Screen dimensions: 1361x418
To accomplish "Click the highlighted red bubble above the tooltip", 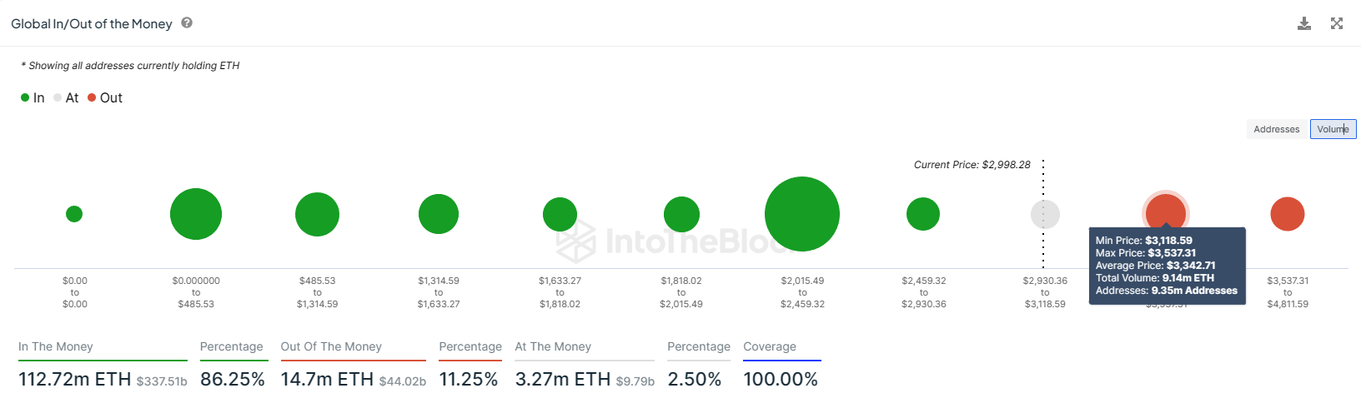I will pos(1166,210).
